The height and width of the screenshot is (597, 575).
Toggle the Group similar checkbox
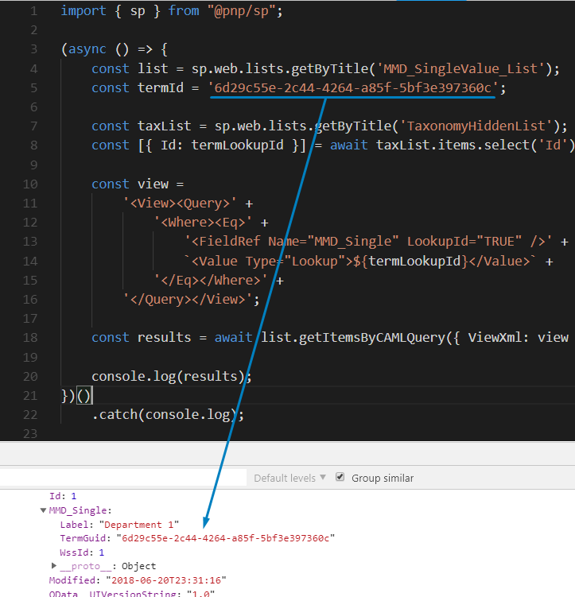(340, 477)
